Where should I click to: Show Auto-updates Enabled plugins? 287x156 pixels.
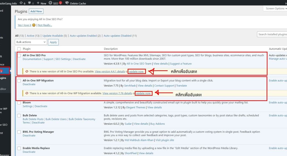[83, 36]
